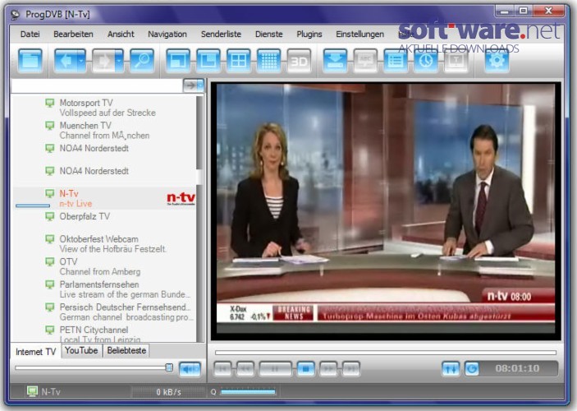Click the skip to previous button
The width and height of the screenshot is (577, 411).
tap(222, 368)
